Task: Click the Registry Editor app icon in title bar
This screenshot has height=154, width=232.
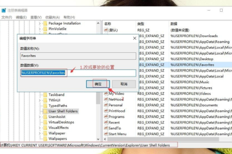Action: point(4,10)
